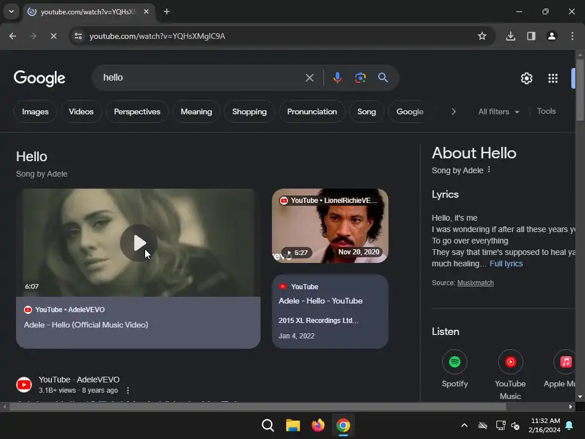Open the YouTube · AdeleVEVO result source

pyautogui.click(x=79, y=380)
